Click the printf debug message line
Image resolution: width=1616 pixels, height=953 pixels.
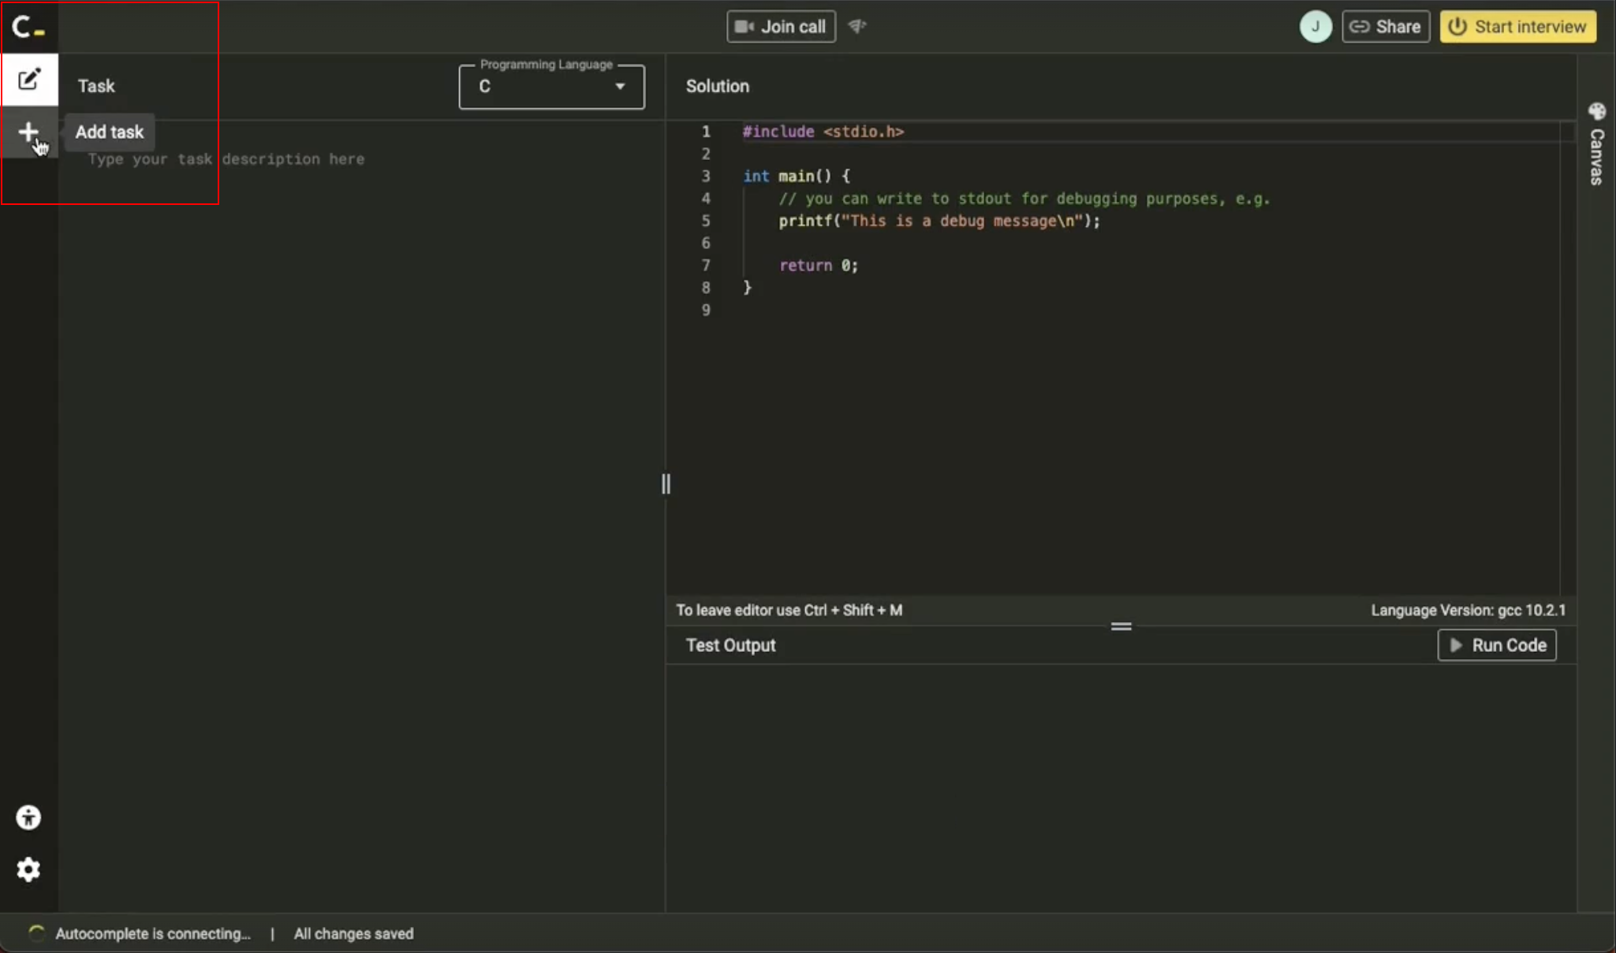(939, 221)
